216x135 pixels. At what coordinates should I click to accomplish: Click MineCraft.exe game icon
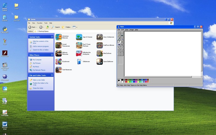tap(100, 53)
